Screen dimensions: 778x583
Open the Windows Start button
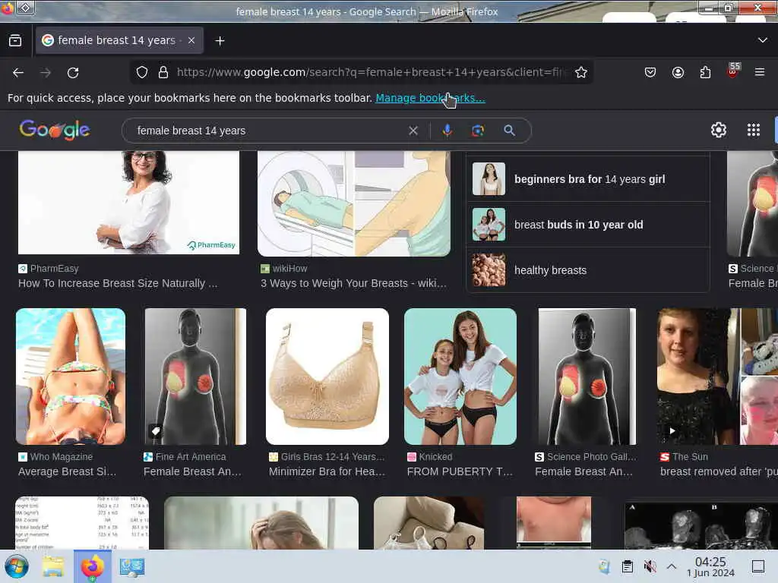16,566
